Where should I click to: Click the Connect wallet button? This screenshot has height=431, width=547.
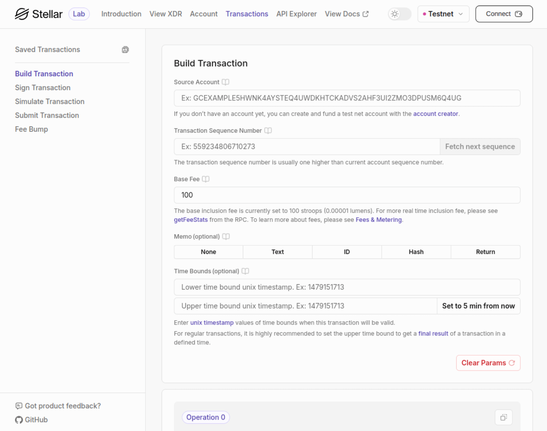(504, 14)
